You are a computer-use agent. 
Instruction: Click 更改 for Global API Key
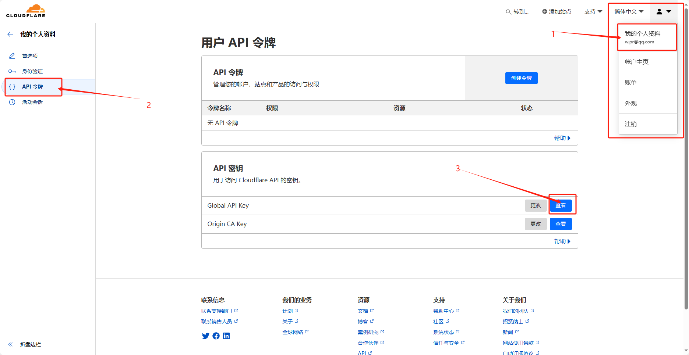click(536, 205)
